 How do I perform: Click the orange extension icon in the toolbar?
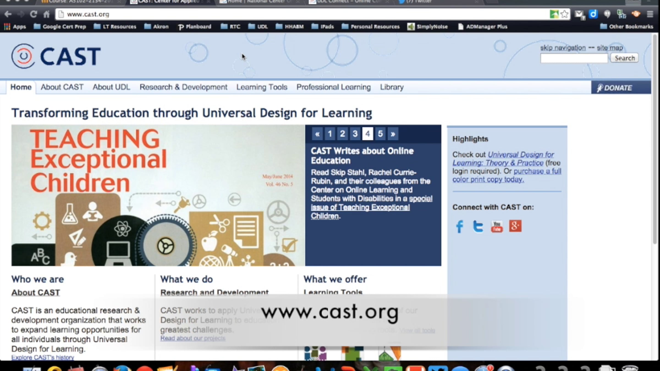coord(636,14)
